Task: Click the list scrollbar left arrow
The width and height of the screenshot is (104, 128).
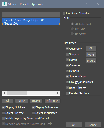Action: [4, 93]
